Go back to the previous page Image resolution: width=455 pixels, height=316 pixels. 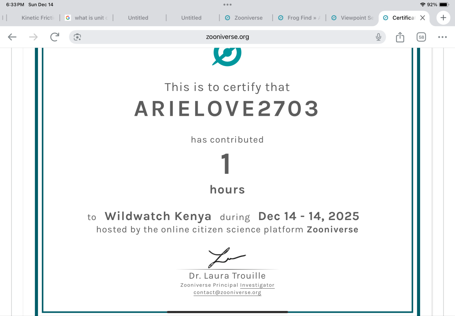point(12,37)
